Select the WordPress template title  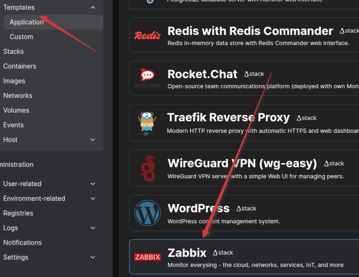(199, 209)
